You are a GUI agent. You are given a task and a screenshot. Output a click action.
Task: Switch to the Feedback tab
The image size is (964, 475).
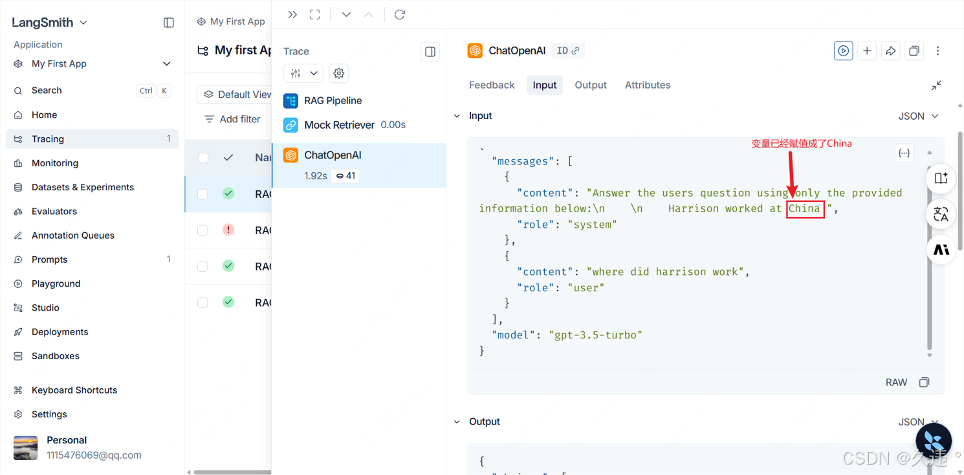492,85
